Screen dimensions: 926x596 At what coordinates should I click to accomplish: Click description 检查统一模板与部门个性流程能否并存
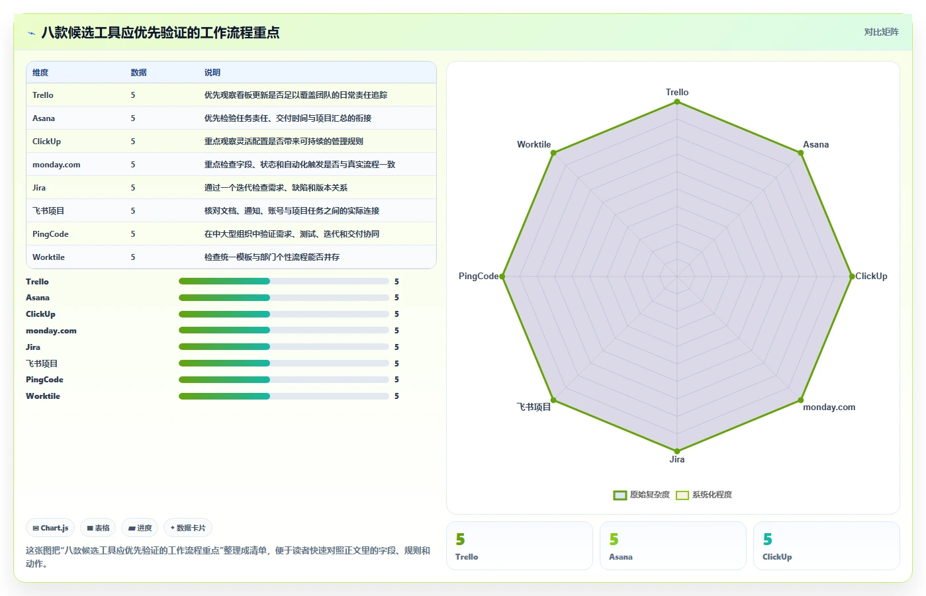[x=272, y=257]
